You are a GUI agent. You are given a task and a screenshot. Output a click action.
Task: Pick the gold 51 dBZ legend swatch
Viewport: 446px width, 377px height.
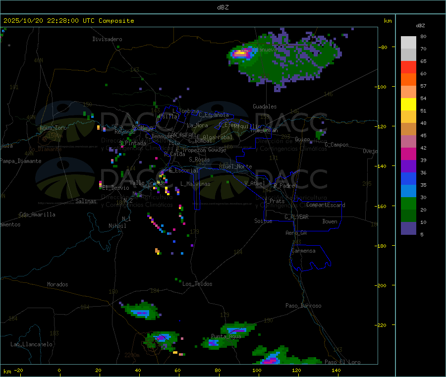click(x=408, y=116)
